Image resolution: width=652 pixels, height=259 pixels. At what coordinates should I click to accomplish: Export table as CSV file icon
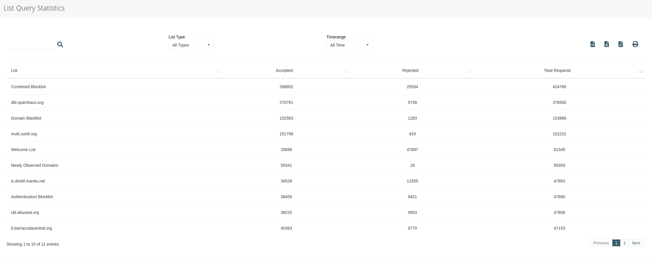point(593,44)
